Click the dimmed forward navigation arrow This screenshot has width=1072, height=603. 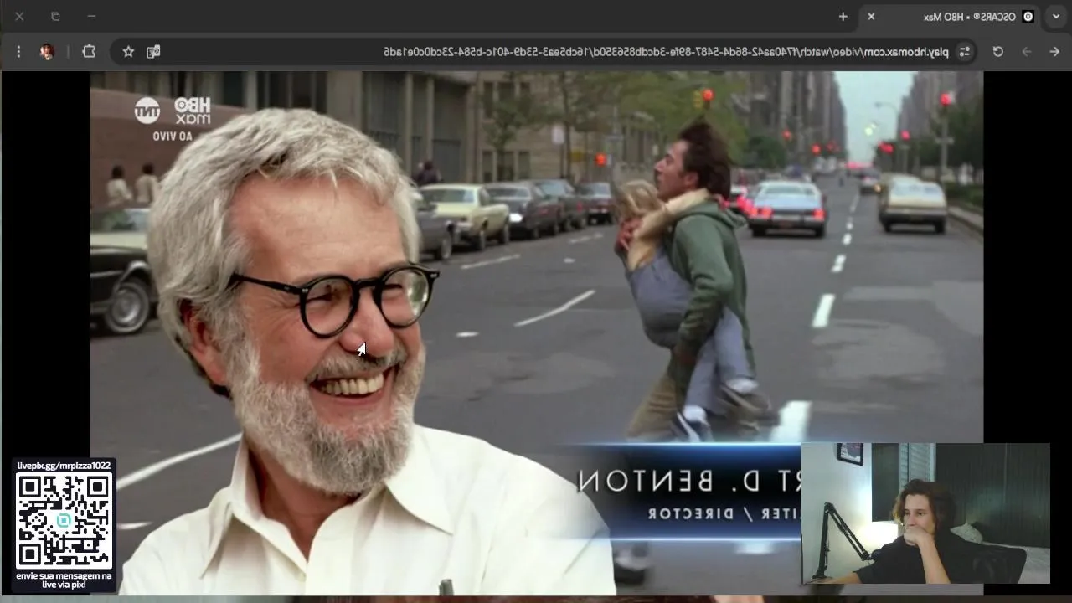[1027, 52]
